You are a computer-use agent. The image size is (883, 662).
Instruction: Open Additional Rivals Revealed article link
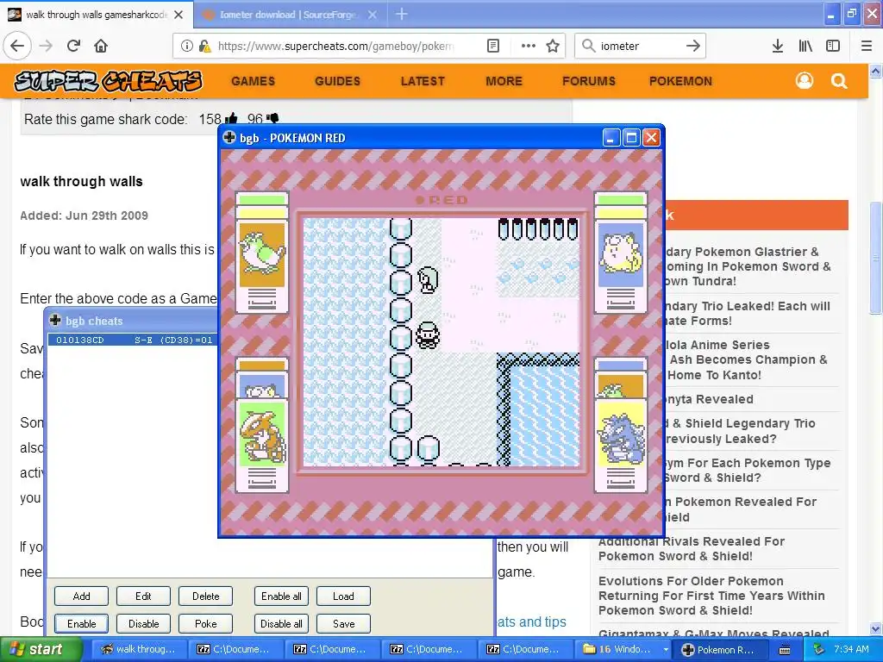tap(691, 548)
